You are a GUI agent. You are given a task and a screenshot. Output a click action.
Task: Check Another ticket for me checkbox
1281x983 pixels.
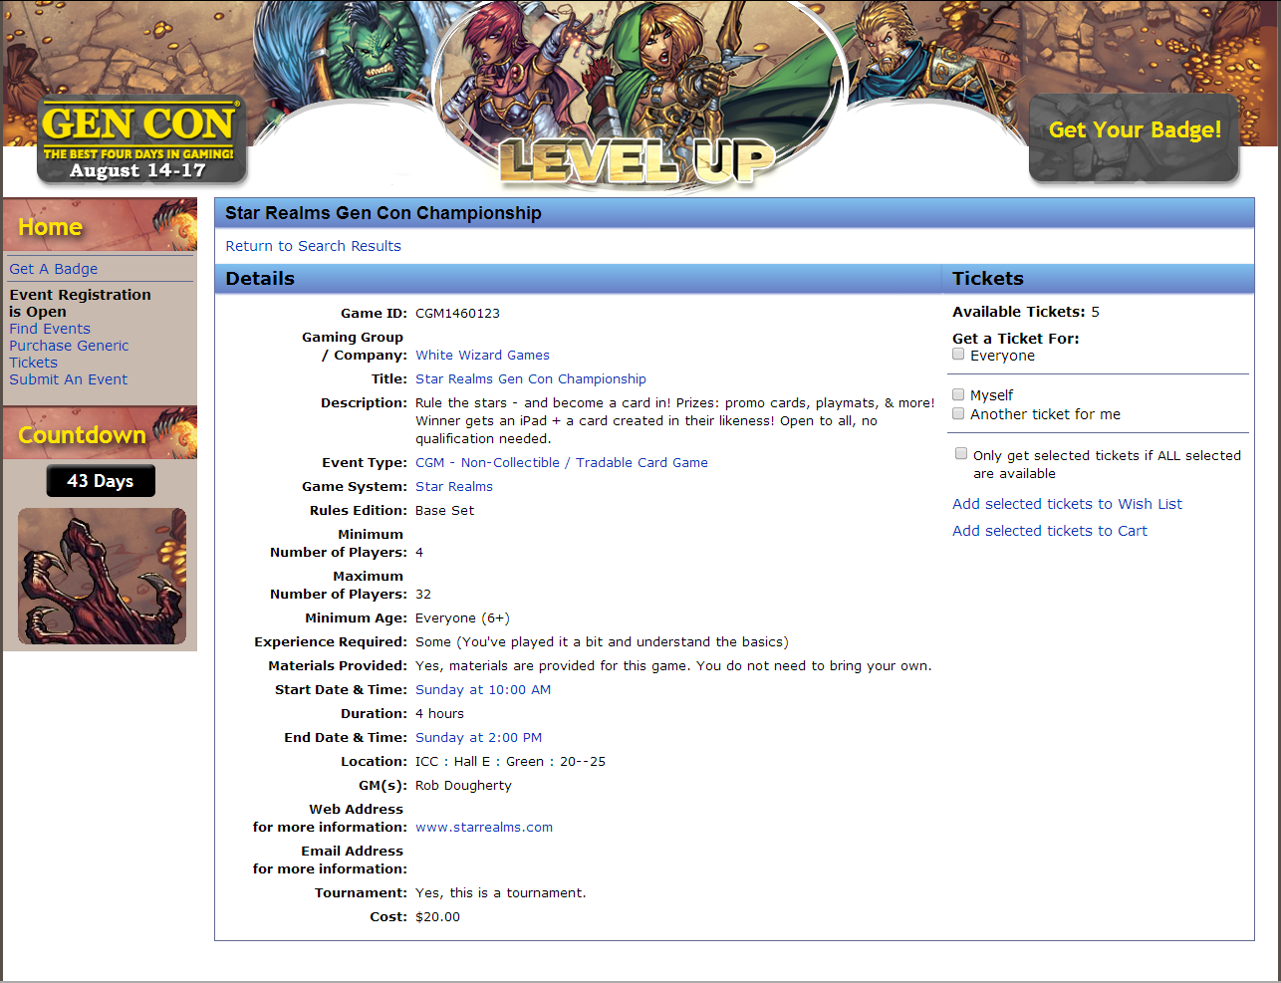click(x=958, y=413)
